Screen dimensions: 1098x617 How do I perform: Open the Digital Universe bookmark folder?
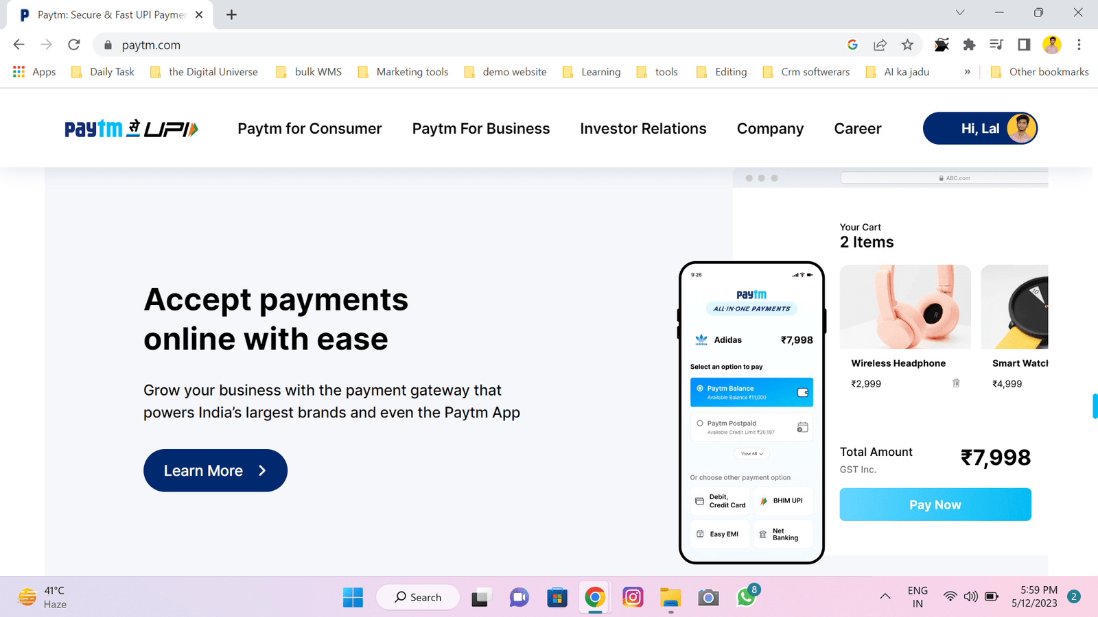(205, 72)
